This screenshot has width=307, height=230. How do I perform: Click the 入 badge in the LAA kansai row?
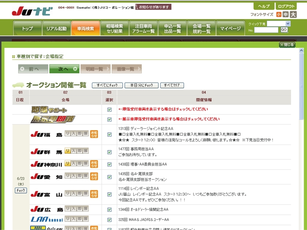[x=74, y=219]
